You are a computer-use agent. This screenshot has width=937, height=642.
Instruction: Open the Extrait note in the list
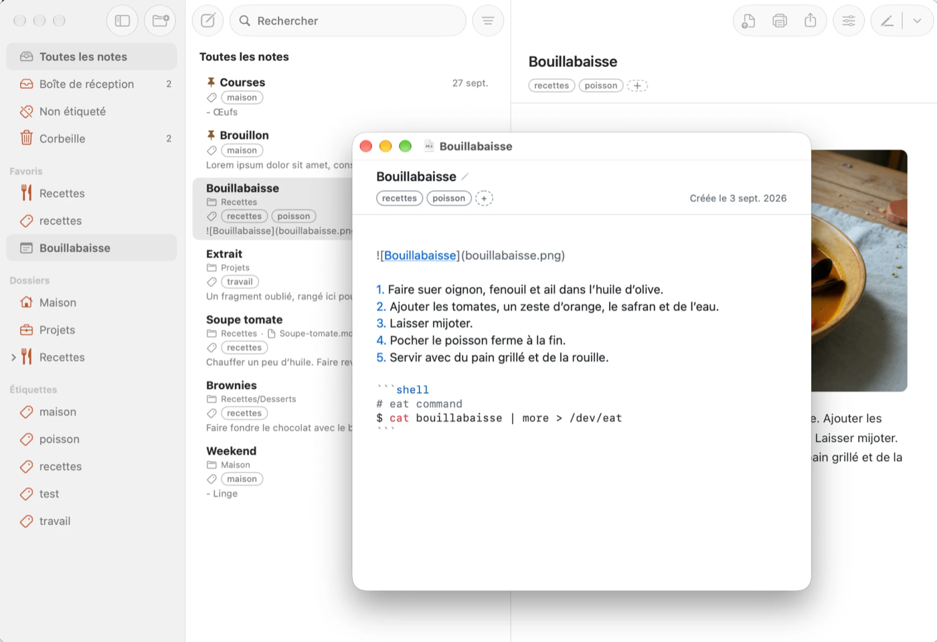273,275
